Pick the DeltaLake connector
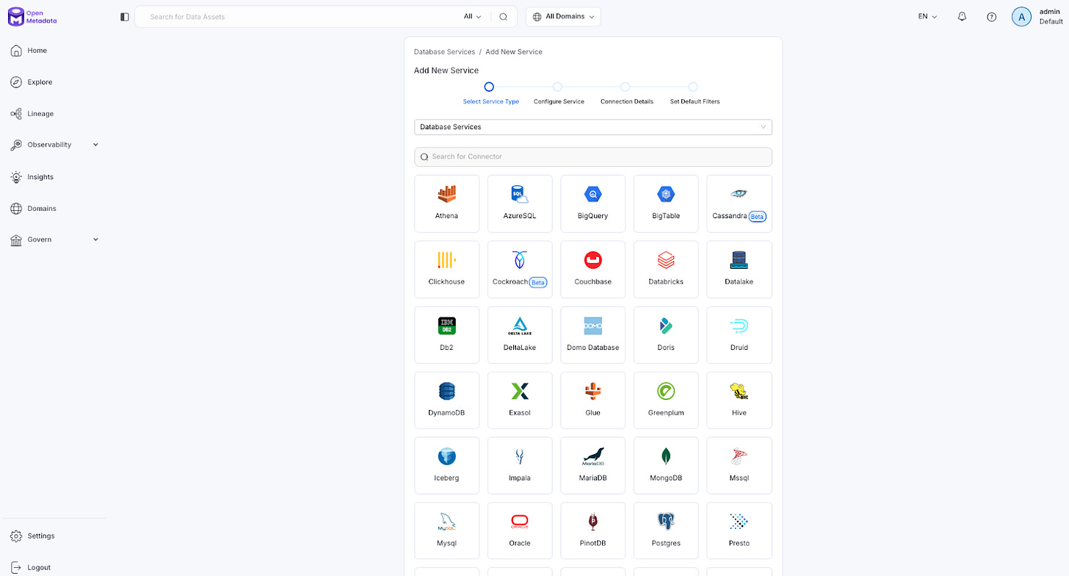The width and height of the screenshot is (1069, 576). coord(520,335)
